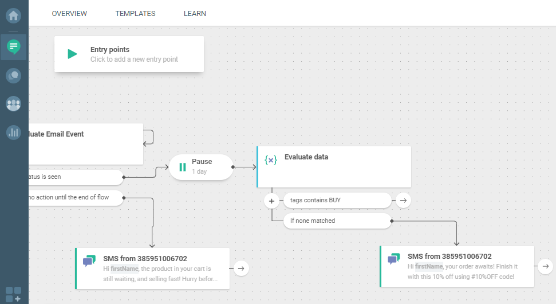Open the Analytics bar chart icon
Viewport: 556px width, 304px height.
pyautogui.click(x=14, y=133)
